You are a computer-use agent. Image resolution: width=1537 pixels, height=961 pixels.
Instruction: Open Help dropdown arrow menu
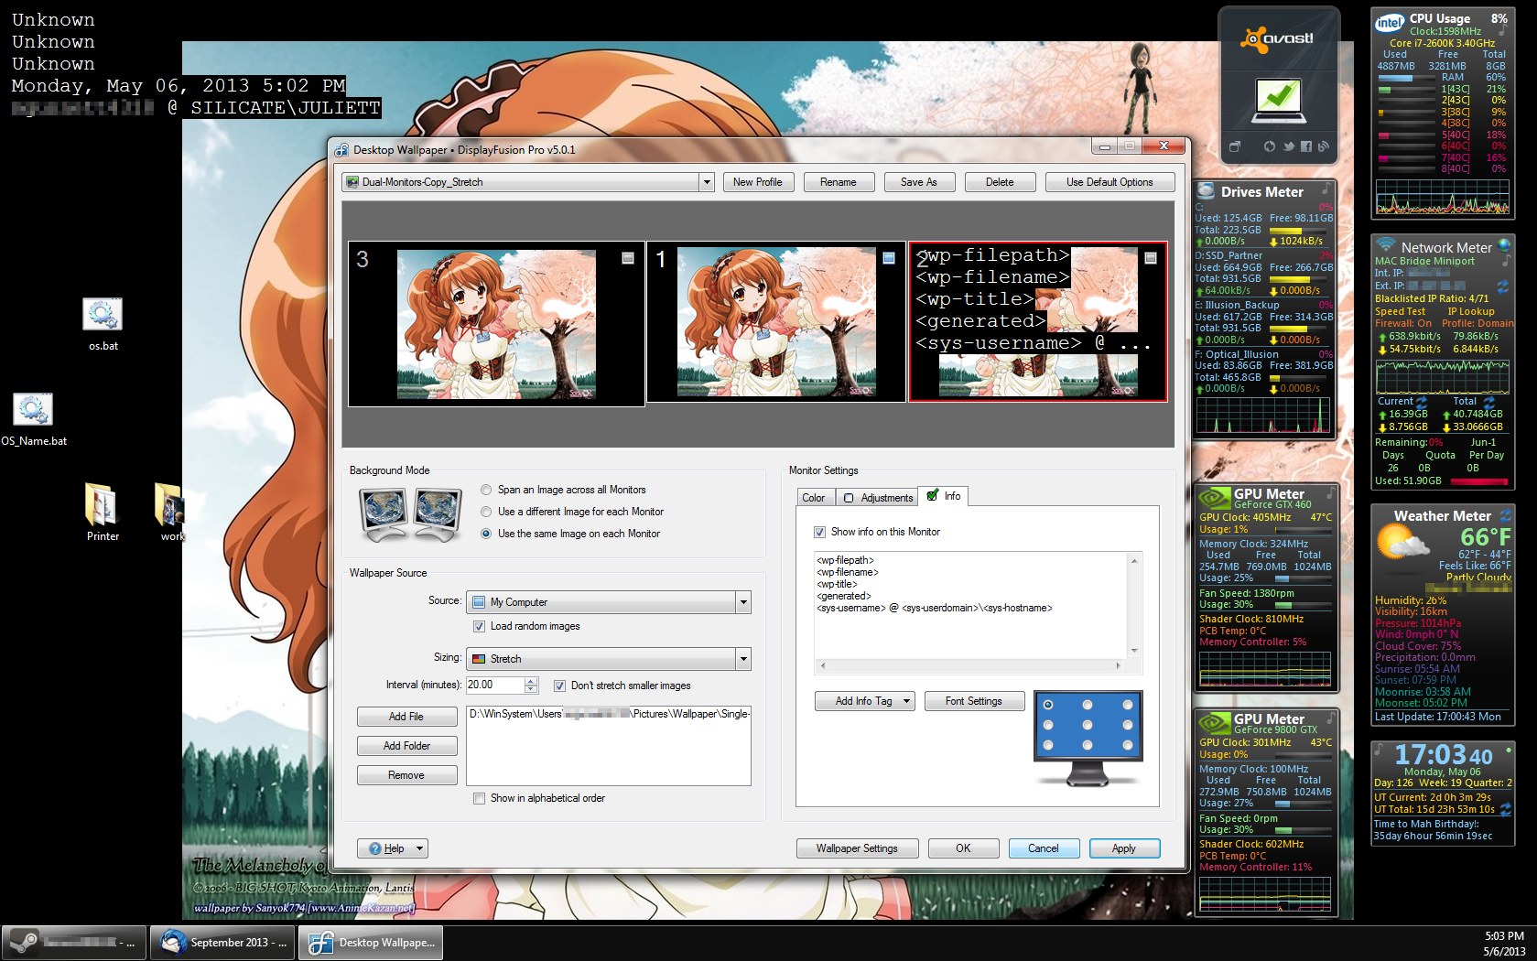click(x=420, y=848)
